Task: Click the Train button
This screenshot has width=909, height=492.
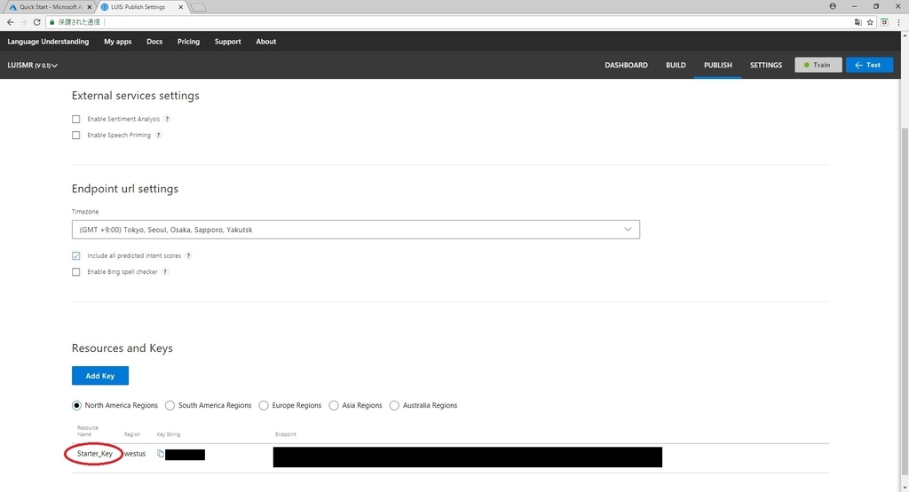Action: 818,65
